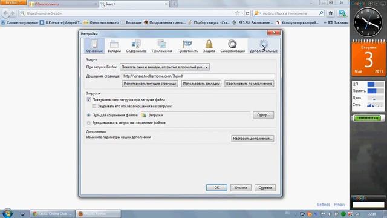Open the Windows Start button

click(x=7, y=214)
